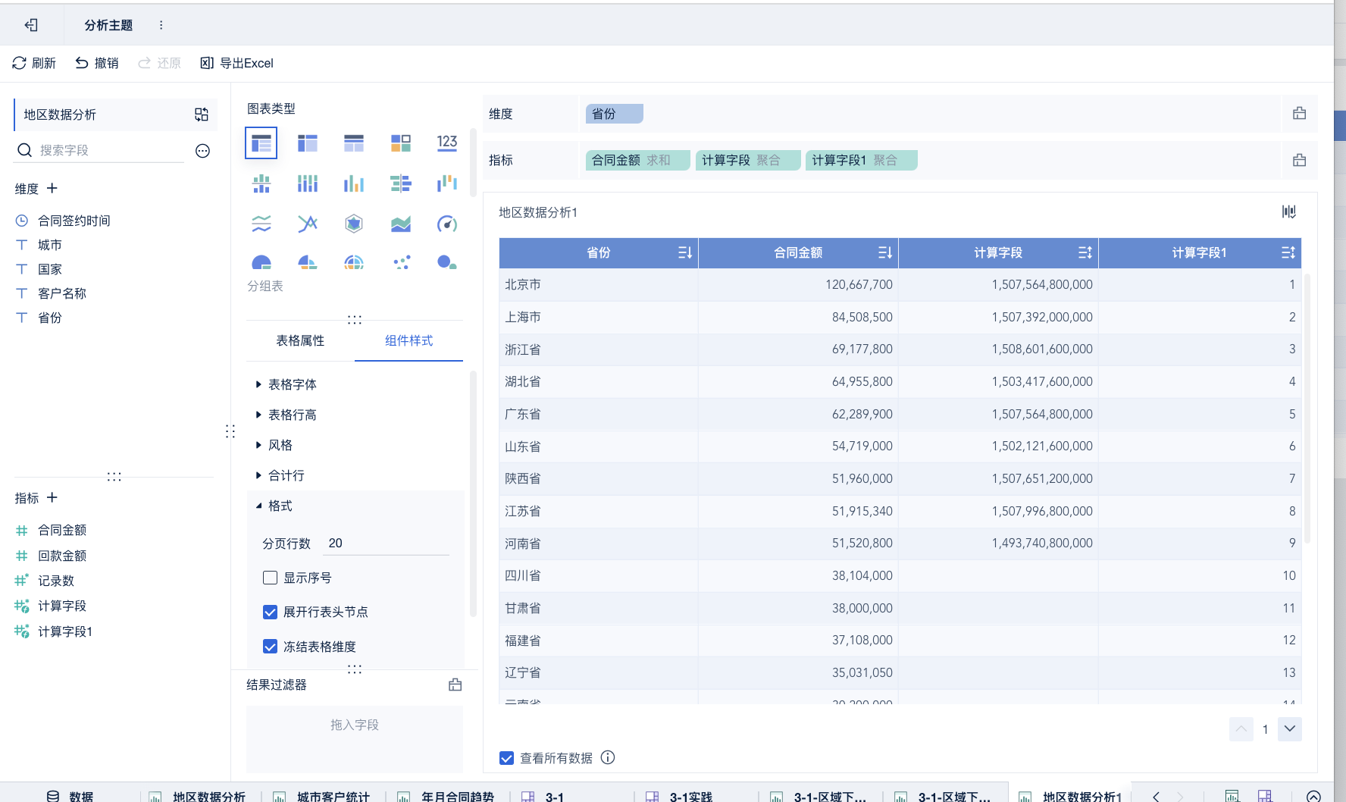This screenshot has height=802, width=1346.
Task: Go to next page with the down chevron
Action: (x=1289, y=729)
